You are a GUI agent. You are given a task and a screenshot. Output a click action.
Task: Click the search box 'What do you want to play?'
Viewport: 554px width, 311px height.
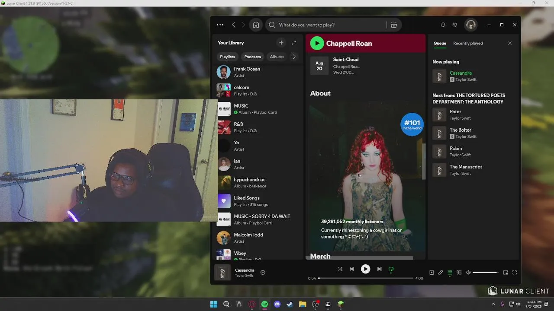pos(327,25)
